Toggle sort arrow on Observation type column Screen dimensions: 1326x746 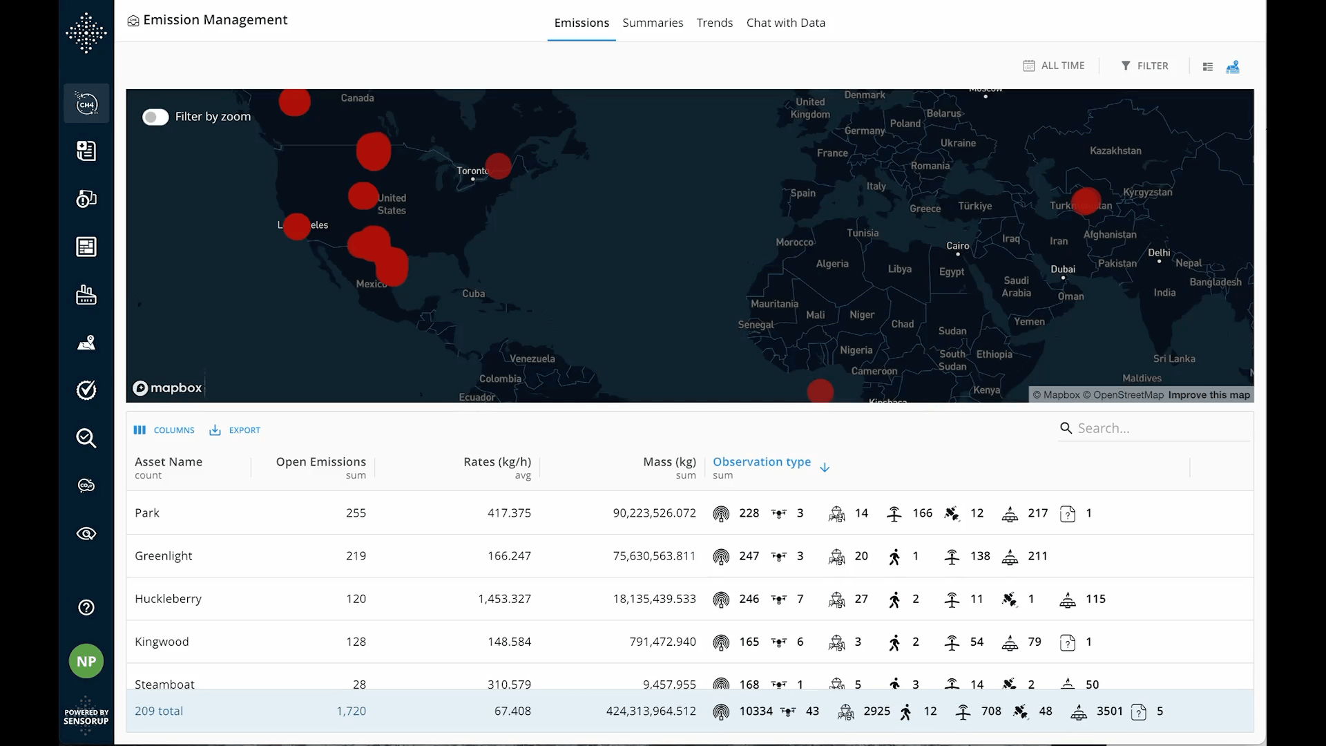click(825, 468)
